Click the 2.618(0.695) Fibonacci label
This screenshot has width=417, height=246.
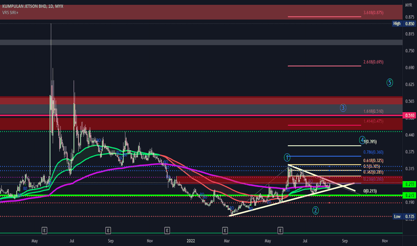[374, 62]
